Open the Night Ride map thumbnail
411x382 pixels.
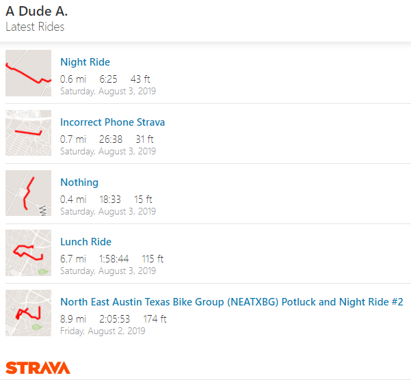click(x=28, y=73)
